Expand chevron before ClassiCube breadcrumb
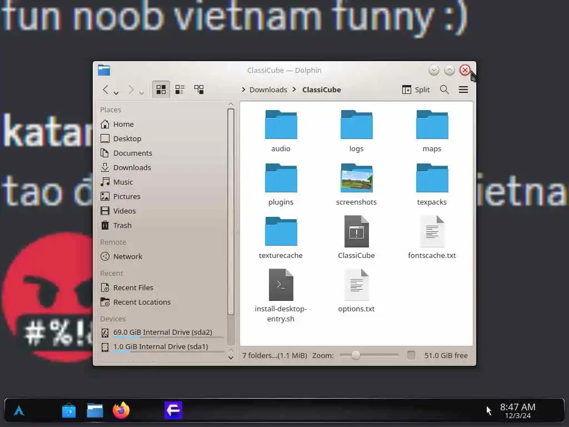Viewport: 569px width, 427px height. coord(295,90)
